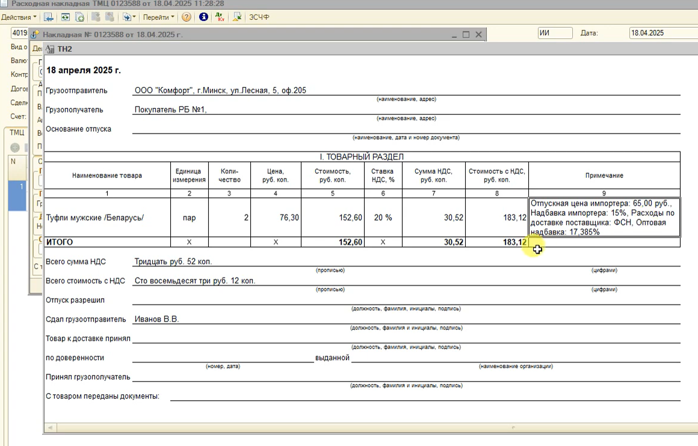This screenshot has width=698, height=446.
Task: Click the ЭСЧФ button
Action: 259,17
